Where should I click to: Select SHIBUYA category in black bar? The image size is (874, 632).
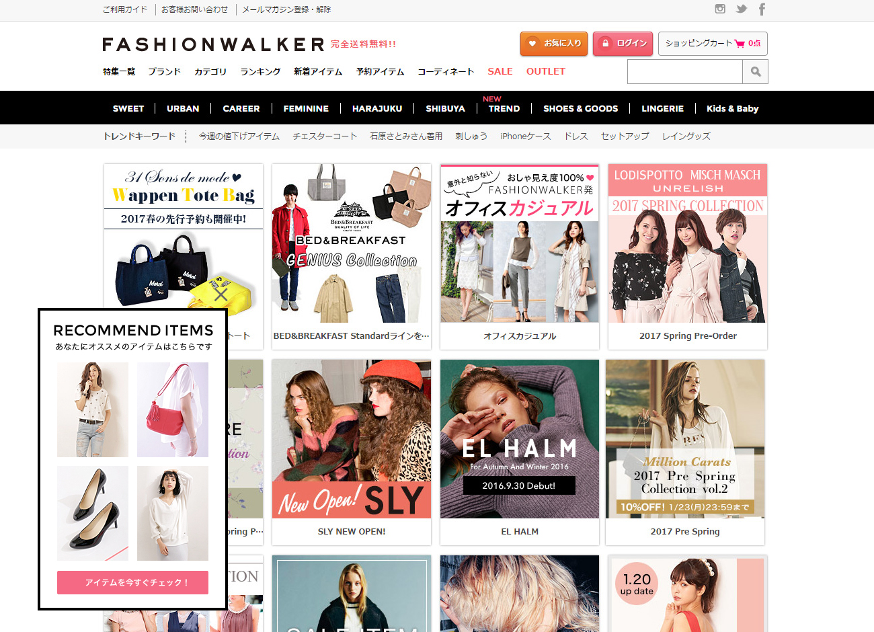pos(445,108)
